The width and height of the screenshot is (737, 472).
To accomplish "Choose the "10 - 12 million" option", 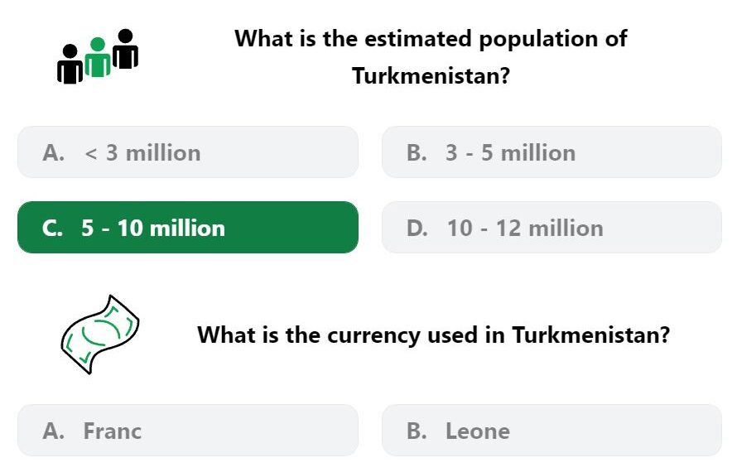I will pos(552,228).
